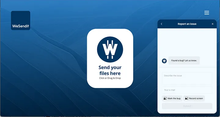Click the Click or Drag & Drop text
The width and height of the screenshot is (220, 117).
pos(110,78)
